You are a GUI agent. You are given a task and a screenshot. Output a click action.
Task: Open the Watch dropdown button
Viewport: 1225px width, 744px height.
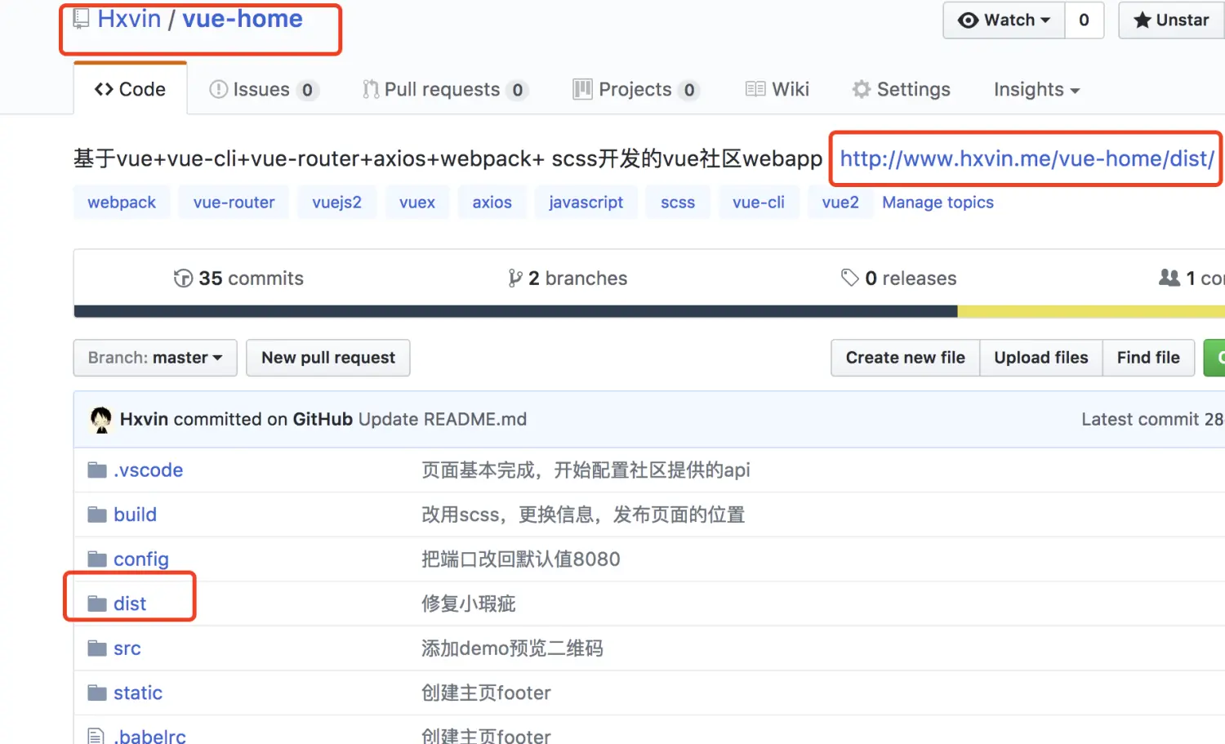point(1004,20)
